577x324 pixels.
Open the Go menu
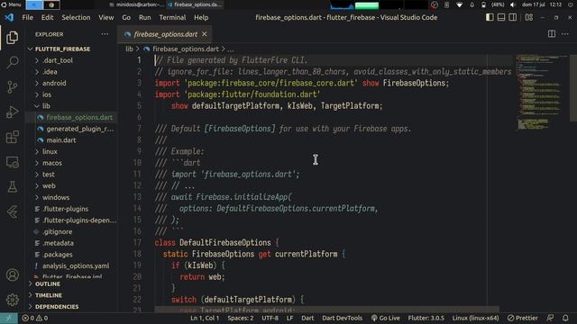tap(126, 17)
